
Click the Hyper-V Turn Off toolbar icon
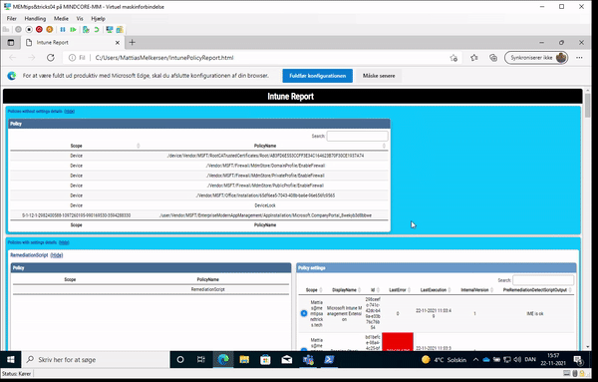pyautogui.click(x=29, y=29)
